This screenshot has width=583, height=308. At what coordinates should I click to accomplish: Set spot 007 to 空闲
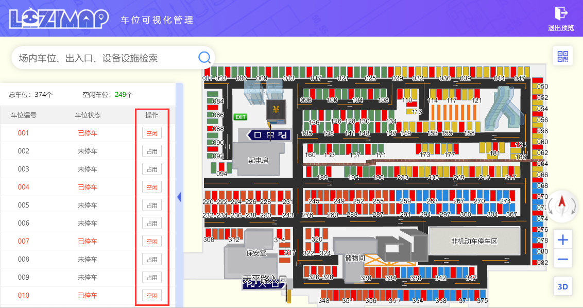[152, 242]
